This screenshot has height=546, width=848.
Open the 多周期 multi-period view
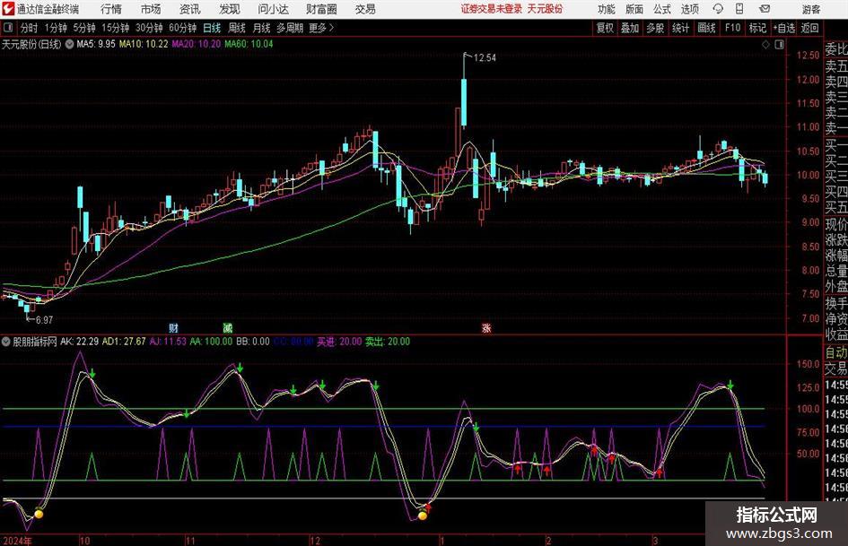click(290, 28)
